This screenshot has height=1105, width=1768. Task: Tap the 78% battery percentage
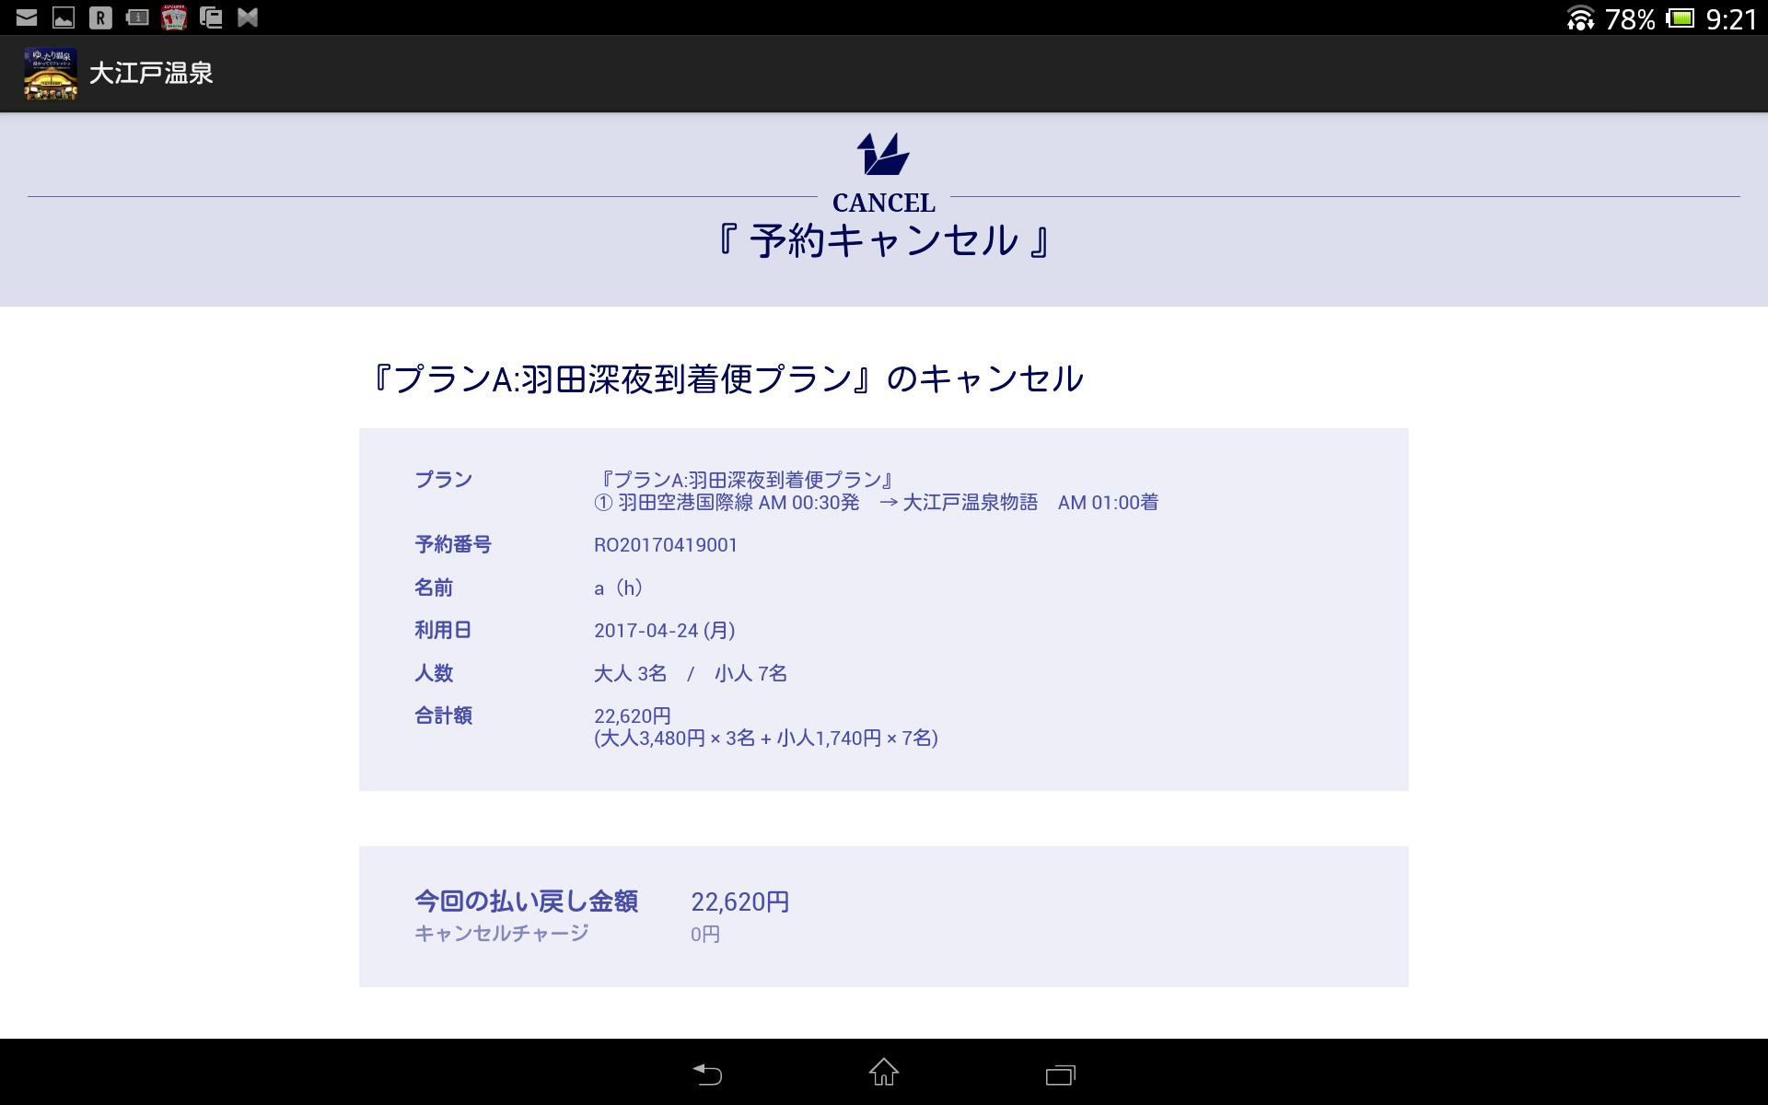tap(1630, 19)
